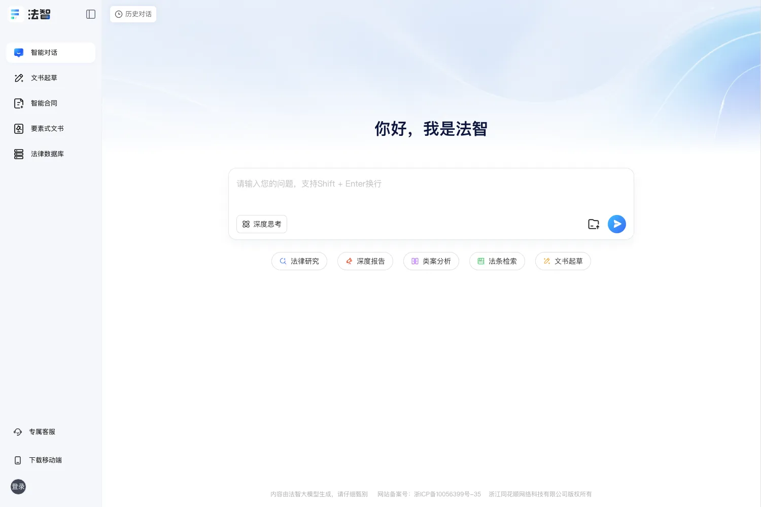Select 智能对话 in the sidebar

click(x=51, y=53)
